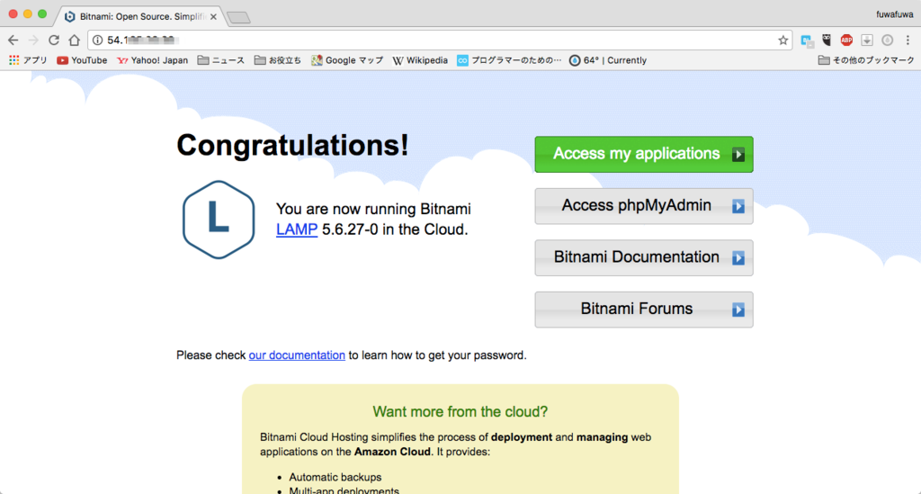Open the アプリ apps shortcut
921x494 pixels.
[x=28, y=60]
